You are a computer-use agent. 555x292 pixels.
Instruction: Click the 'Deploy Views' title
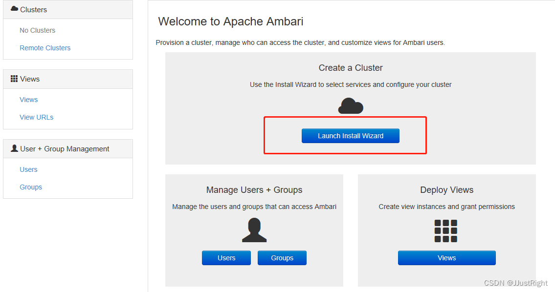pyautogui.click(x=447, y=190)
